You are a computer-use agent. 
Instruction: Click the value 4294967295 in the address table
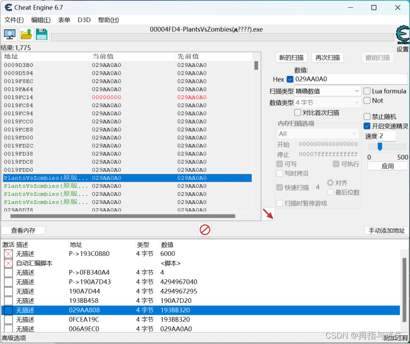[x=179, y=292]
